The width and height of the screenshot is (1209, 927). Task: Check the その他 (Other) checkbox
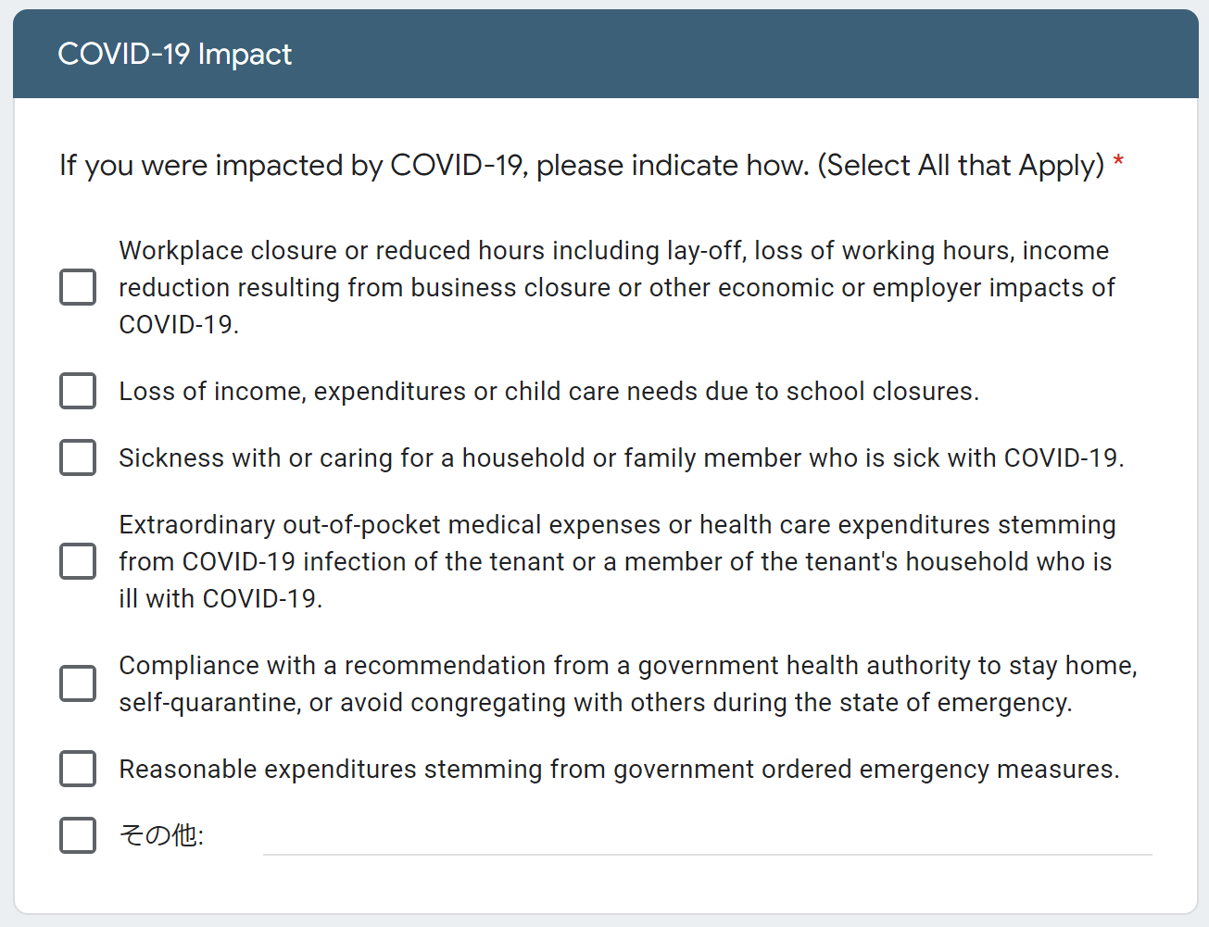78,835
